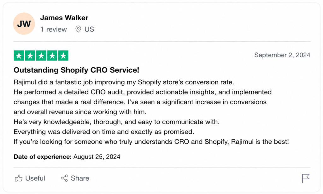This screenshot has height=194, width=323.
Task: Flag this review with the flag icon
Action: (306, 178)
